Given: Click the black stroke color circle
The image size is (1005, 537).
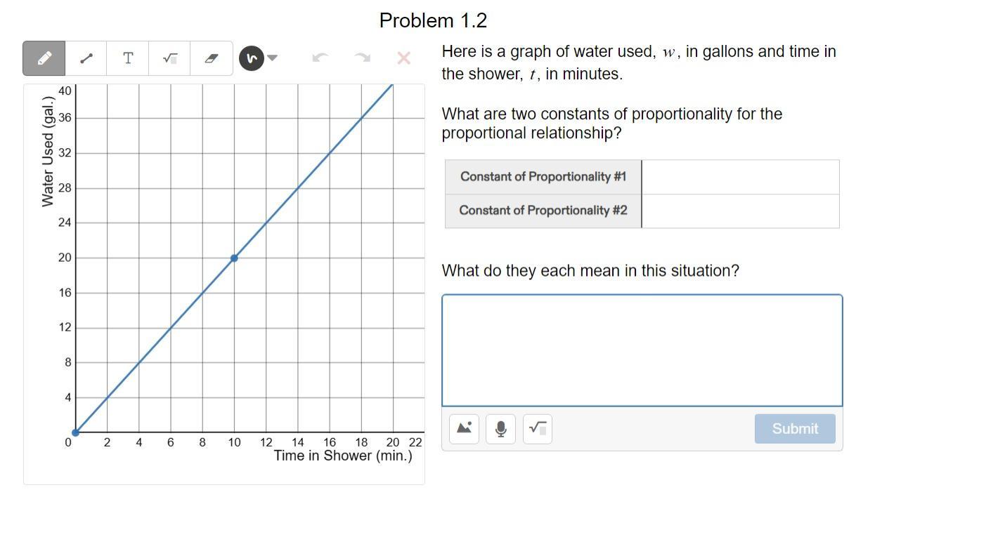Looking at the screenshot, I should pos(251,58).
